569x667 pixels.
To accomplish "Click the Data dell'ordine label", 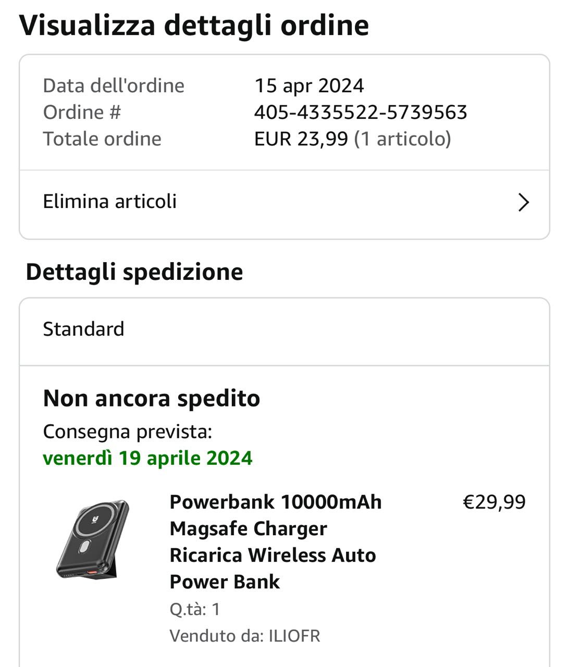I will pyautogui.click(x=114, y=86).
